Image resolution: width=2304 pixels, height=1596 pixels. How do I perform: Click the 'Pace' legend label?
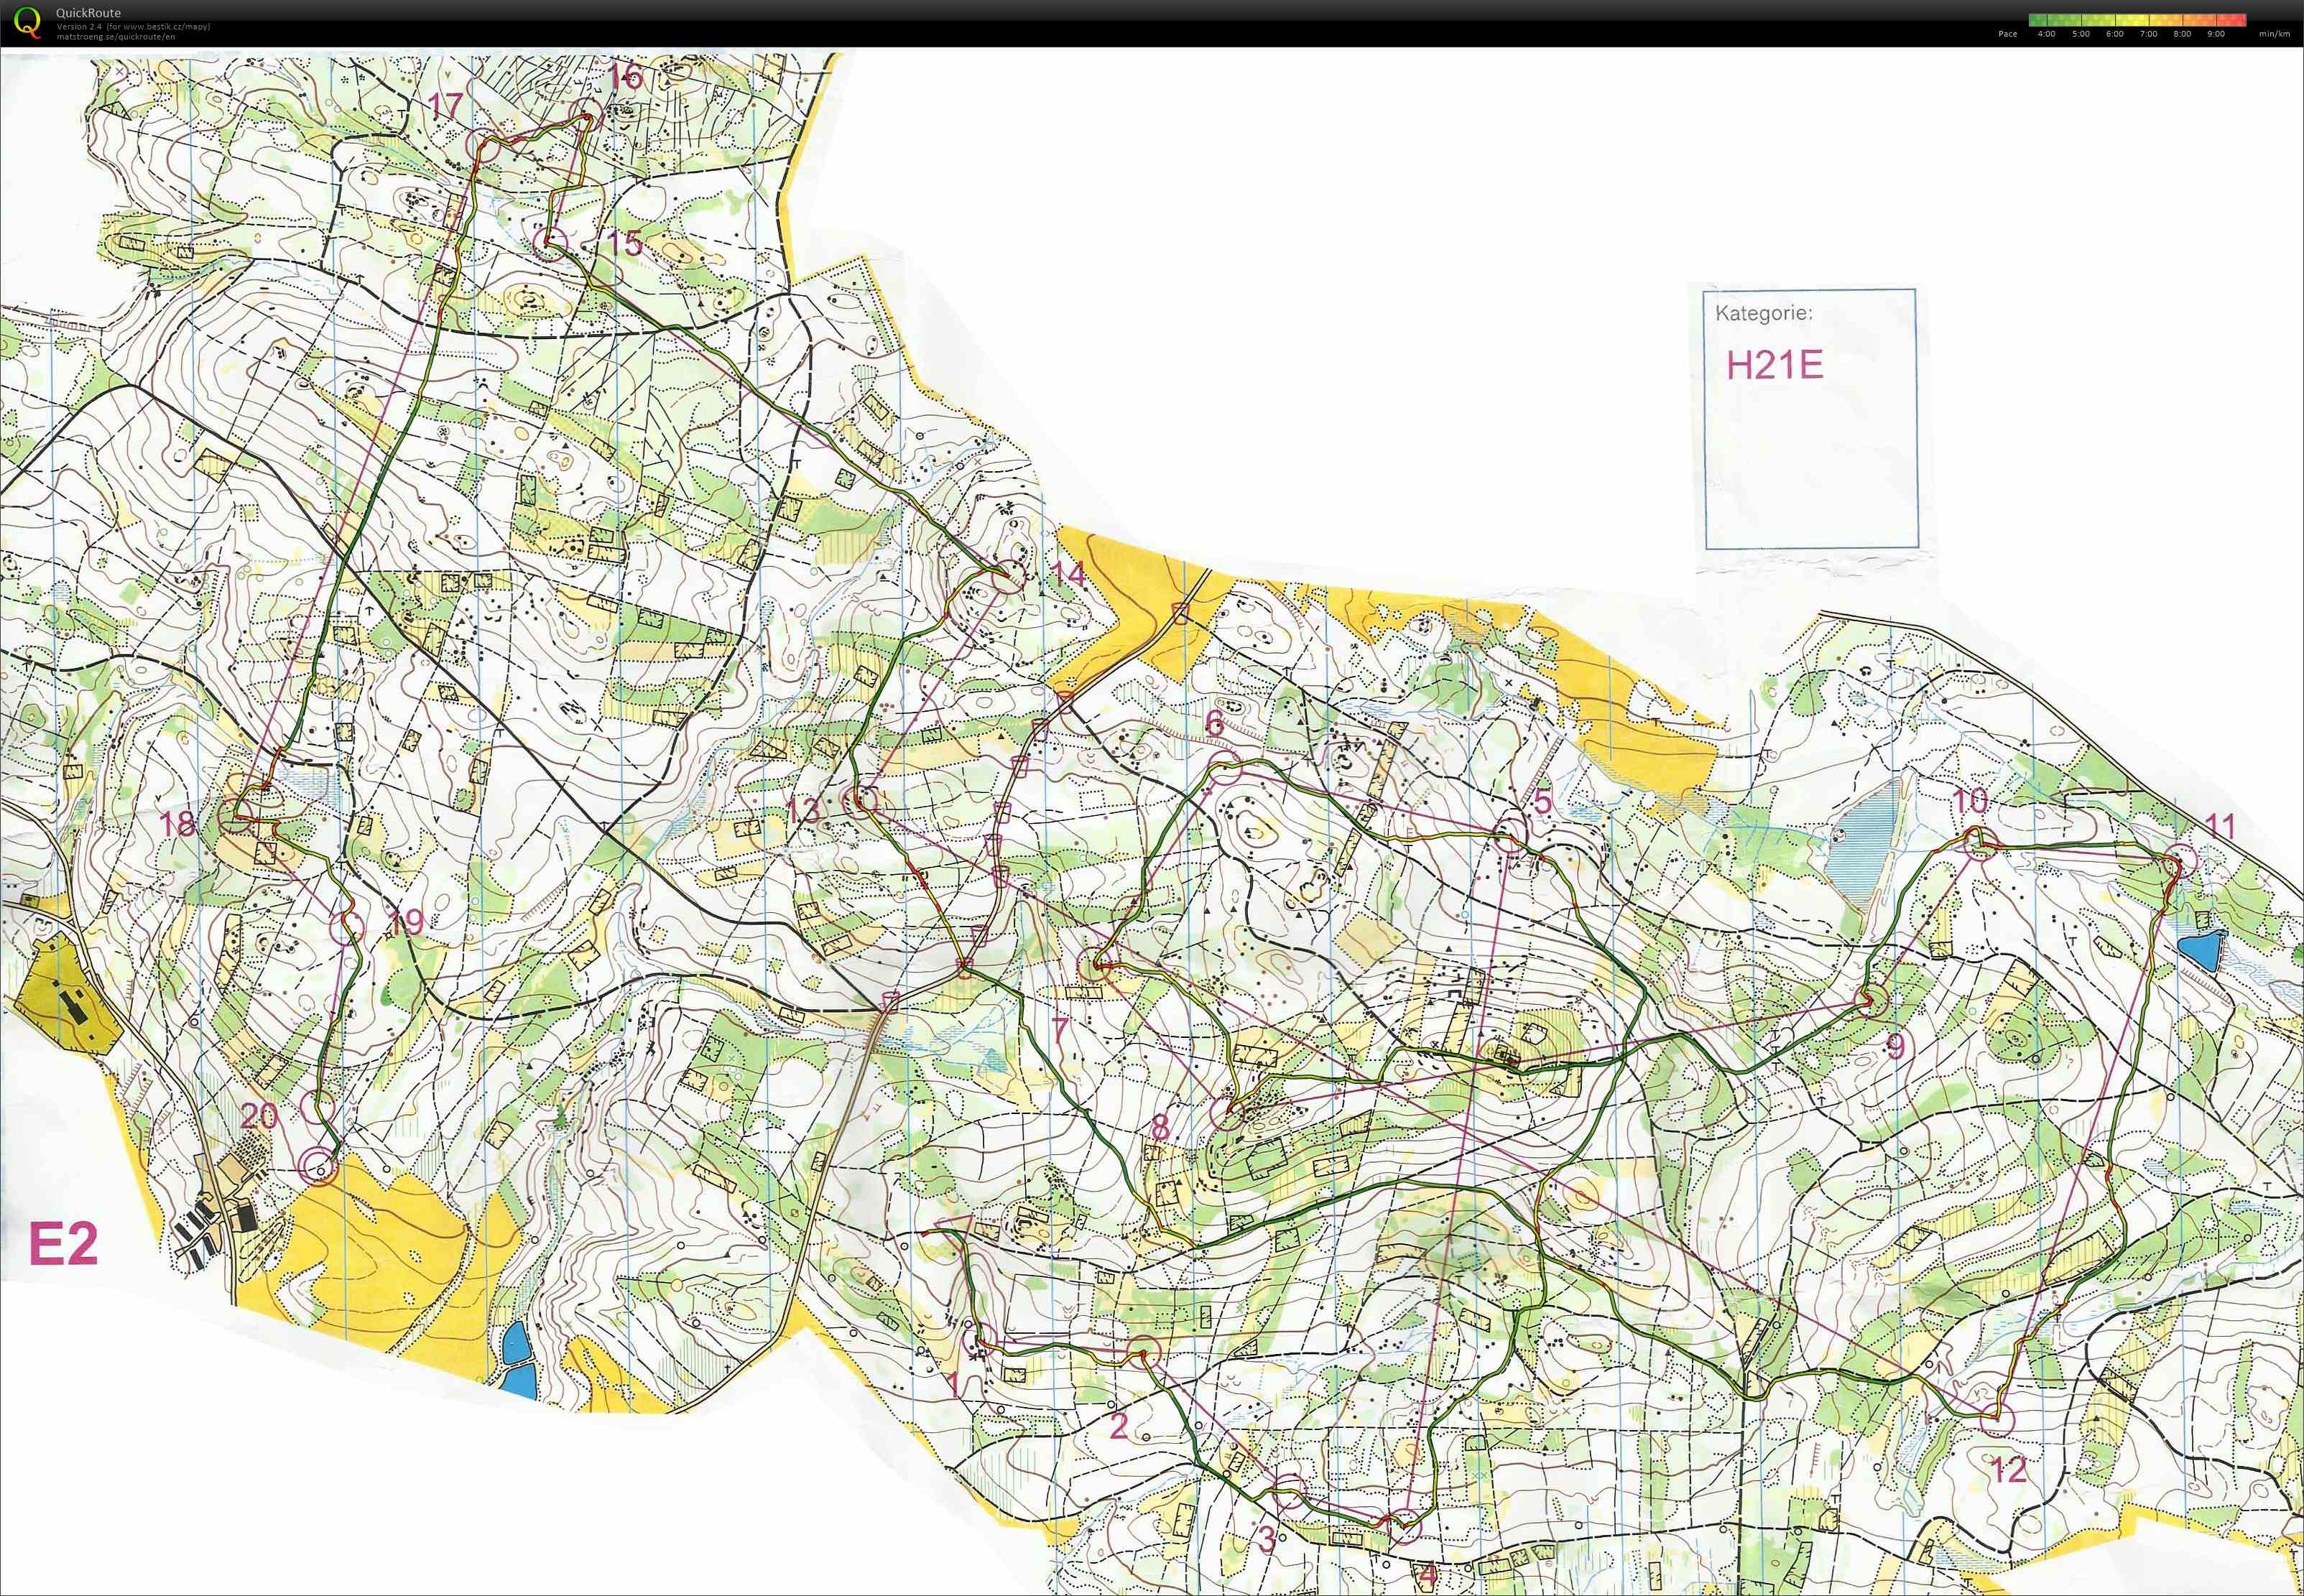(2007, 34)
